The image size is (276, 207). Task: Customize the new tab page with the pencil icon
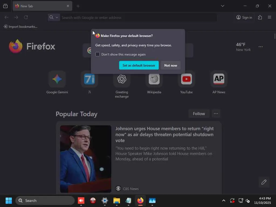coord(264,182)
